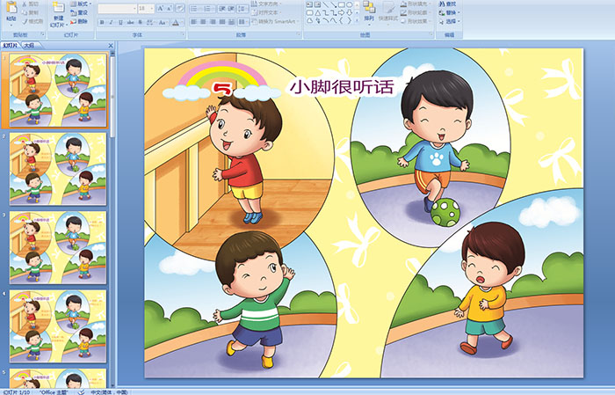Open the Columns dropdown
The height and width of the screenshot is (395, 615).
(242, 22)
